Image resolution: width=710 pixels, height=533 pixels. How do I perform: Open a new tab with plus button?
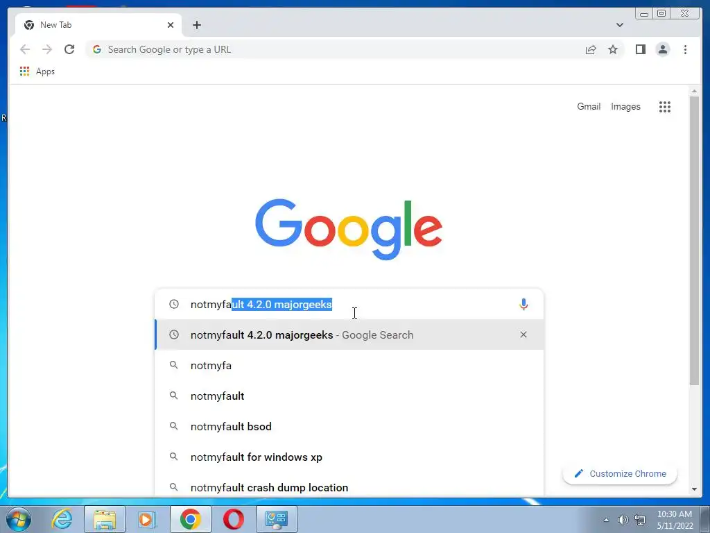pyautogui.click(x=196, y=25)
